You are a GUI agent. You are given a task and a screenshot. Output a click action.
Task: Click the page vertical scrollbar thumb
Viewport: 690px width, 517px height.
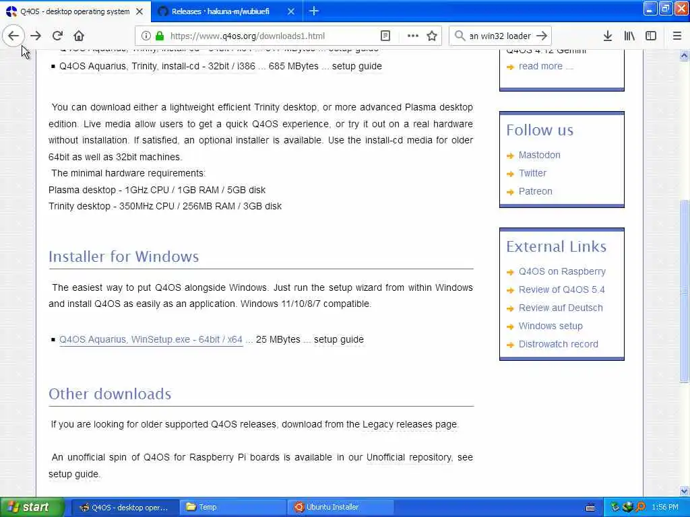(x=684, y=290)
